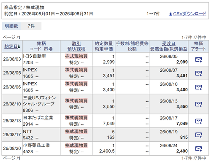Set stock price alert for トヨタ自動車 row
The width and height of the screenshot is (211, 162).
[x=198, y=59]
